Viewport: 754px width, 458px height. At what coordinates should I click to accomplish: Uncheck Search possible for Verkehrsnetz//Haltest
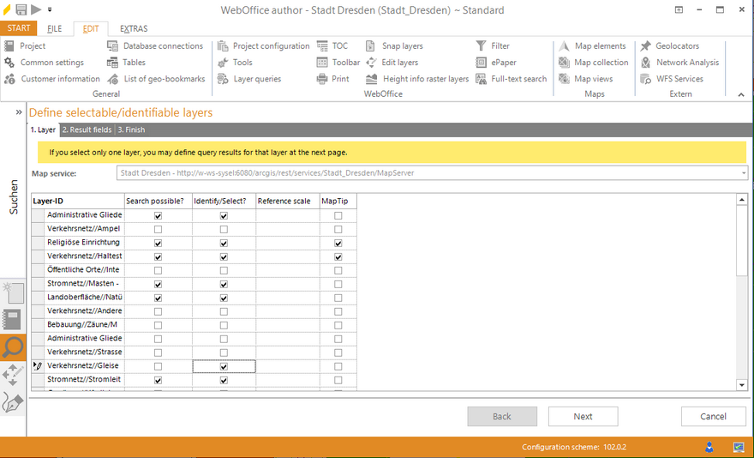pos(158,257)
